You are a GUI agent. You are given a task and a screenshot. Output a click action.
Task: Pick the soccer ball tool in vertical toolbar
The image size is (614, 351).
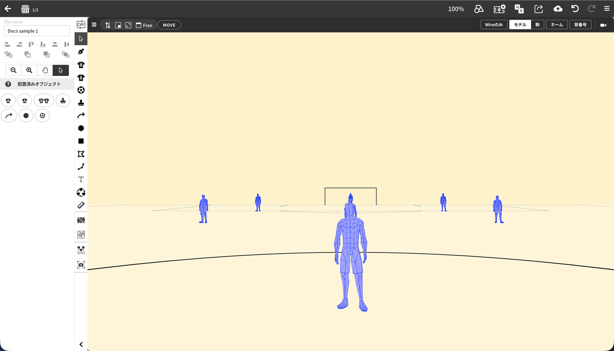(81, 90)
